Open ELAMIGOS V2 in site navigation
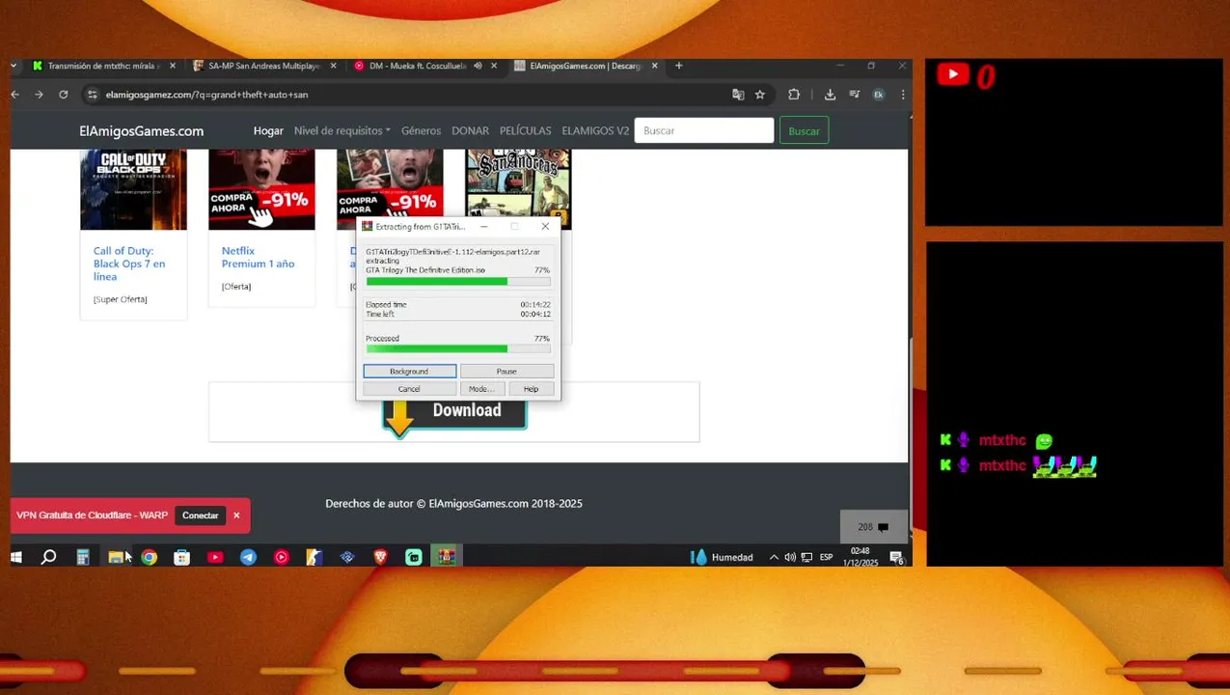Viewport: 1230px width, 695px height. [595, 130]
